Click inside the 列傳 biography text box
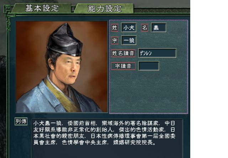This screenshot has width=228, height=158. pos(107,138)
